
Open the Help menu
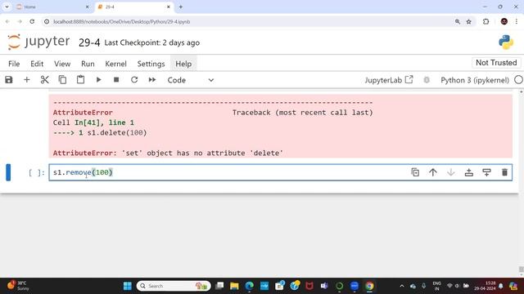pos(183,64)
